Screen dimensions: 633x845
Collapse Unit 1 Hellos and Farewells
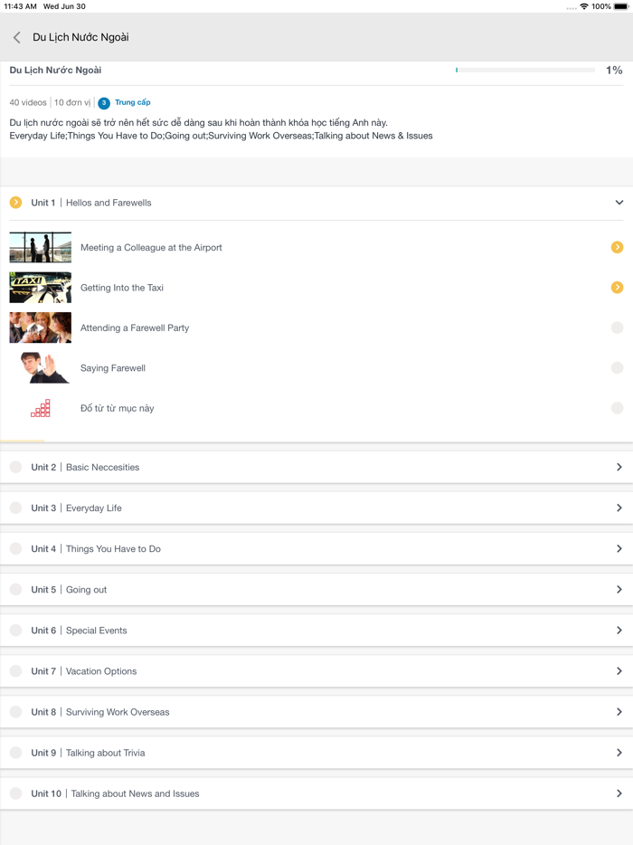(x=619, y=203)
